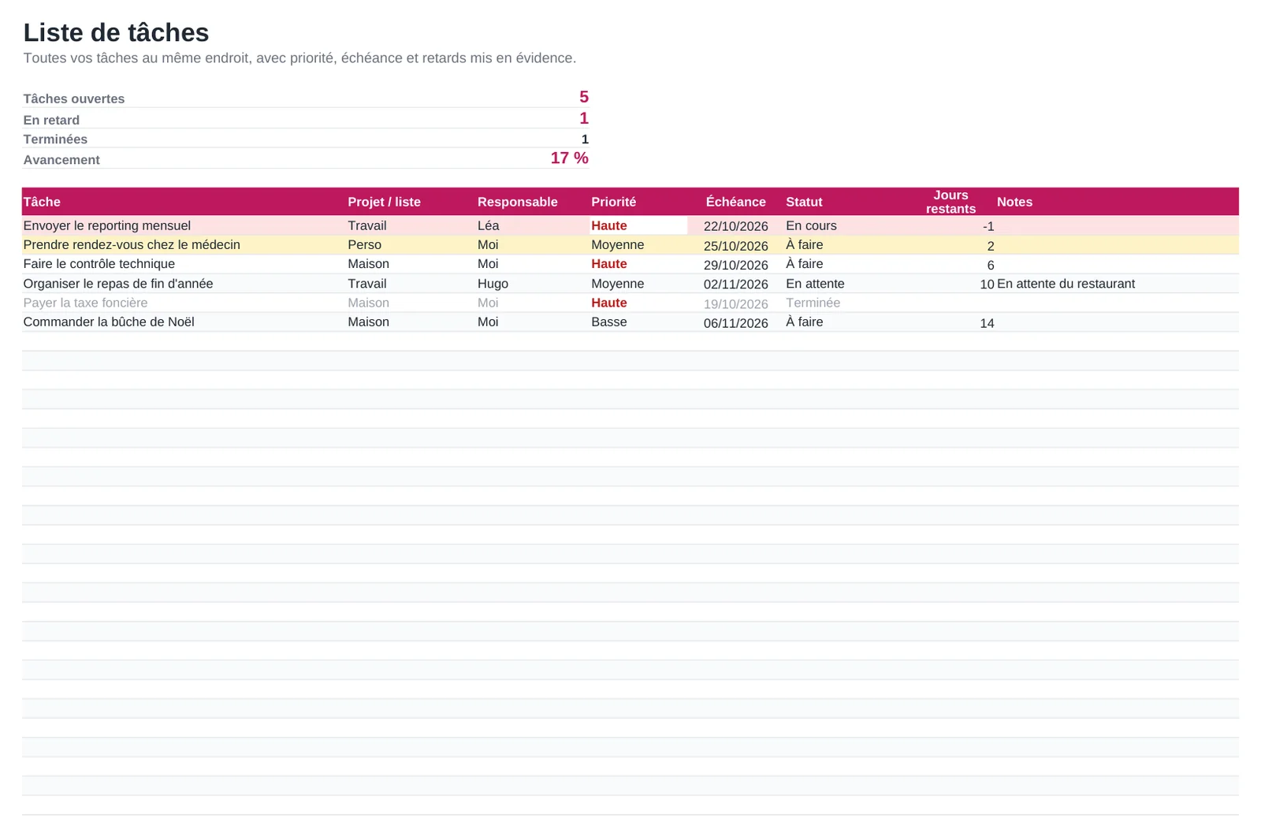This screenshot has height=837, width=1261.
Task: Click due date 06/11/2026
Action: [735, 323]
